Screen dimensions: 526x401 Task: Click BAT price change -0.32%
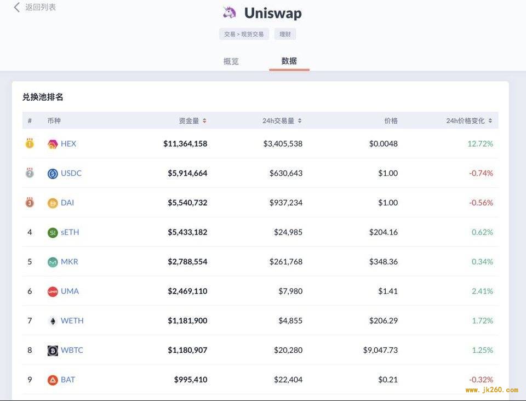tap(481, 380)
